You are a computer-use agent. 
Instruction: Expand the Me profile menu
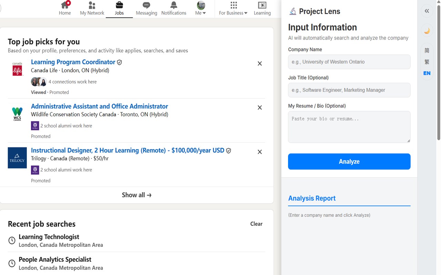(201, 9)
